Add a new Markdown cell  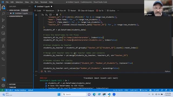click(x=49, y=11)
